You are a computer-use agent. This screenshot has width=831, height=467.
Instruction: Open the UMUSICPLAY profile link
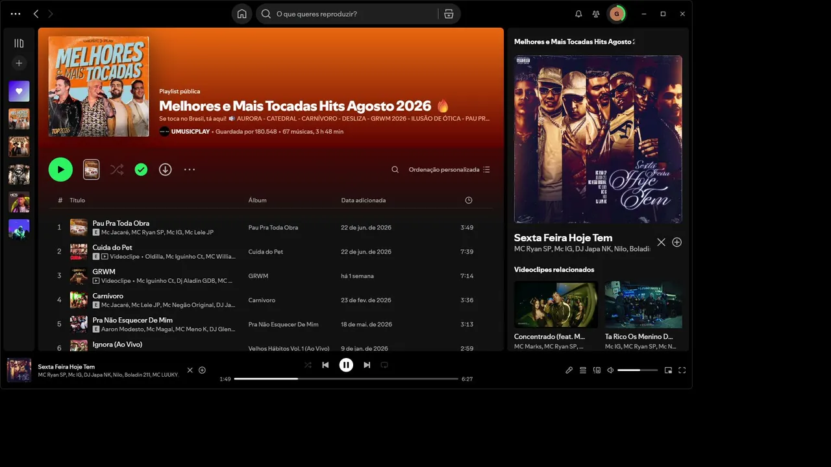pyautogui.click(x=190, y=132)
